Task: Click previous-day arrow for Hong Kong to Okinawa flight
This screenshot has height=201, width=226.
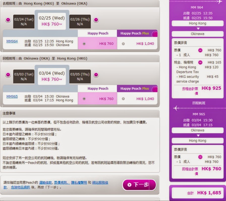Action: pyautogui.click(x=8, y=20)
